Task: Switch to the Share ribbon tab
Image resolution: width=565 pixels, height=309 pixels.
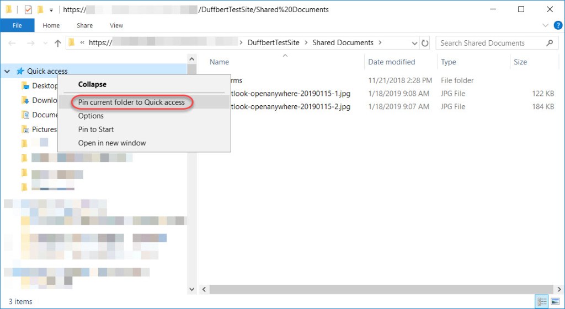Action: [x=84, y=25]
